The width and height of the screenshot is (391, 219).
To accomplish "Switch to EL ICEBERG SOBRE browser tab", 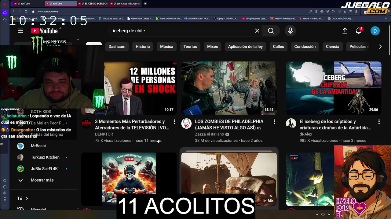I will pyautogui.click(x=93, y=4).
